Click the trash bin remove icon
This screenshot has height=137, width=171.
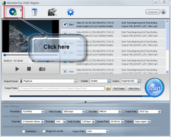[35, 12]
